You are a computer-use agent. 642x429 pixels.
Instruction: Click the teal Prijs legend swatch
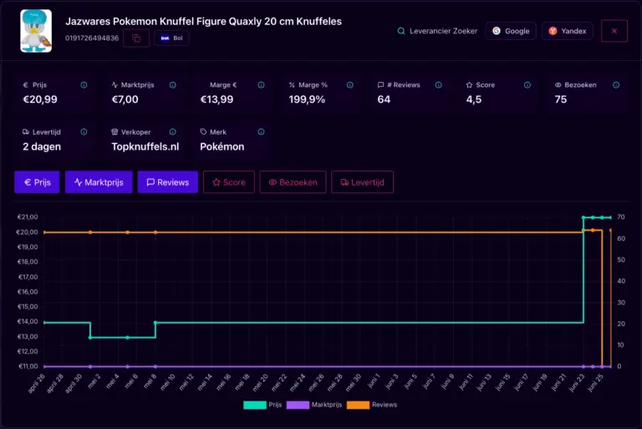(x=255, y=405)
